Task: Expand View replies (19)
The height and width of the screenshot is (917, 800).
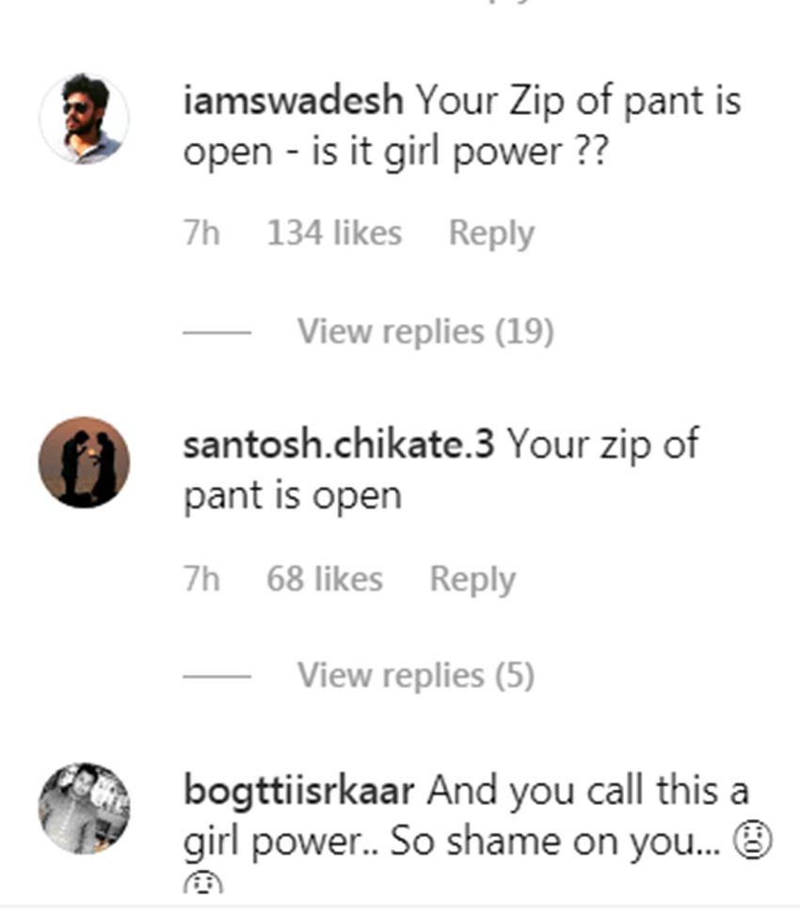Action: pyautogui.click(x=425, y=331)
